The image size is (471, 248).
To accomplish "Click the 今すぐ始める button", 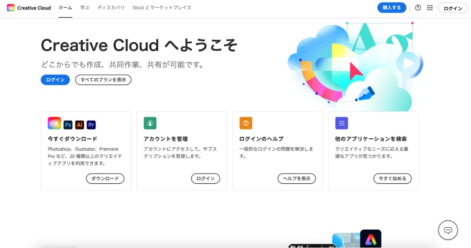I will (x=392, y=179).
